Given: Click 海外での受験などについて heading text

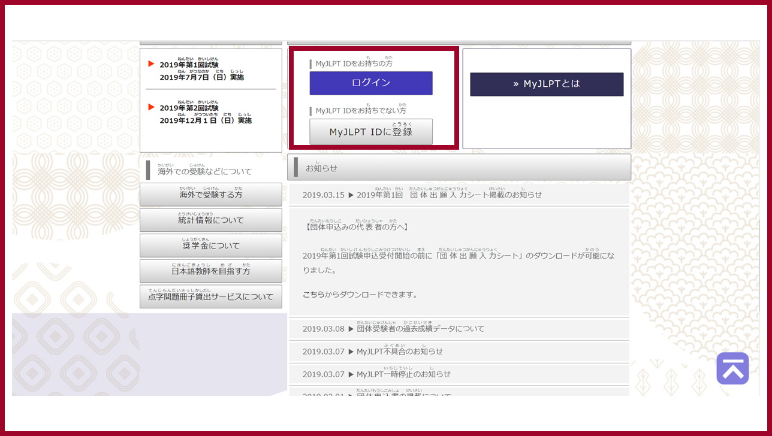Looking at the screenshot, I should point(205,170).
